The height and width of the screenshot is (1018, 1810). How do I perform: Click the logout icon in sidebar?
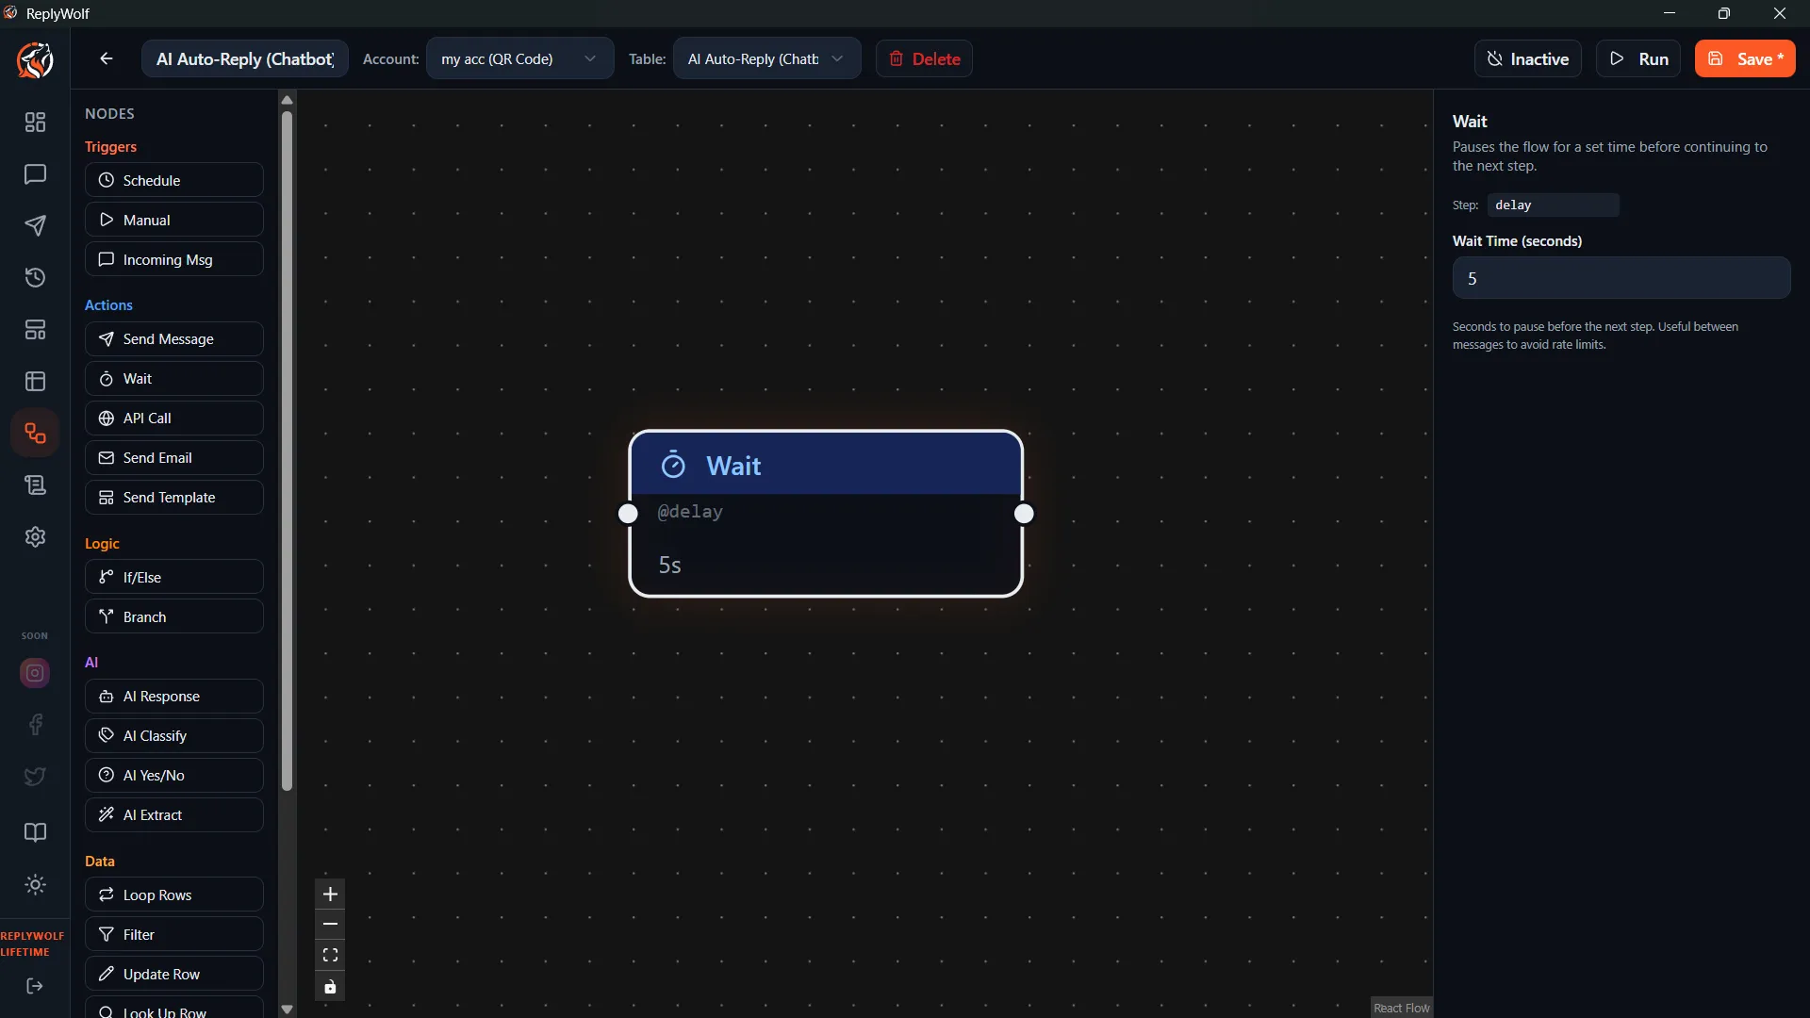[x=35, y=986]
